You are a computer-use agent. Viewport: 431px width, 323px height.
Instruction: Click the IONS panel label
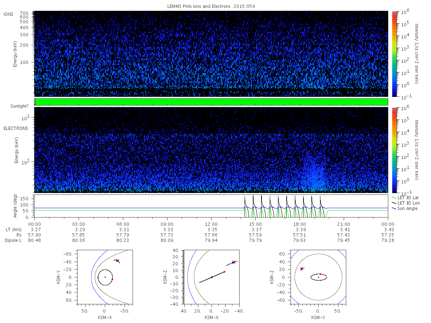tap(9, 14)
